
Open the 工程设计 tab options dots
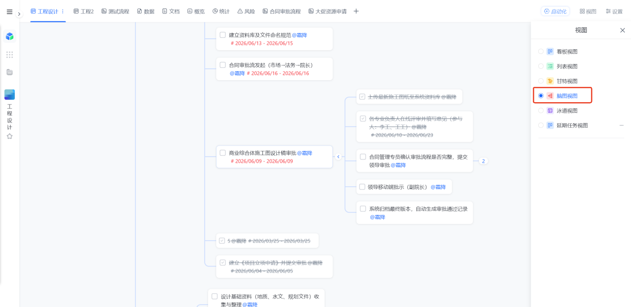pyautogui.click(x=63, y=11)
